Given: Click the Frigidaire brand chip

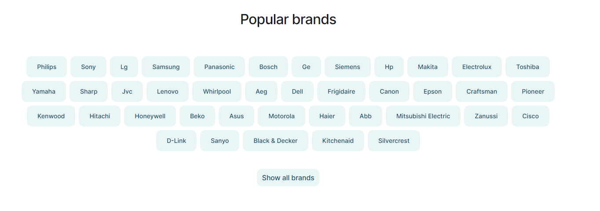Looking at the screenshot, I should (x=341, y=91).
